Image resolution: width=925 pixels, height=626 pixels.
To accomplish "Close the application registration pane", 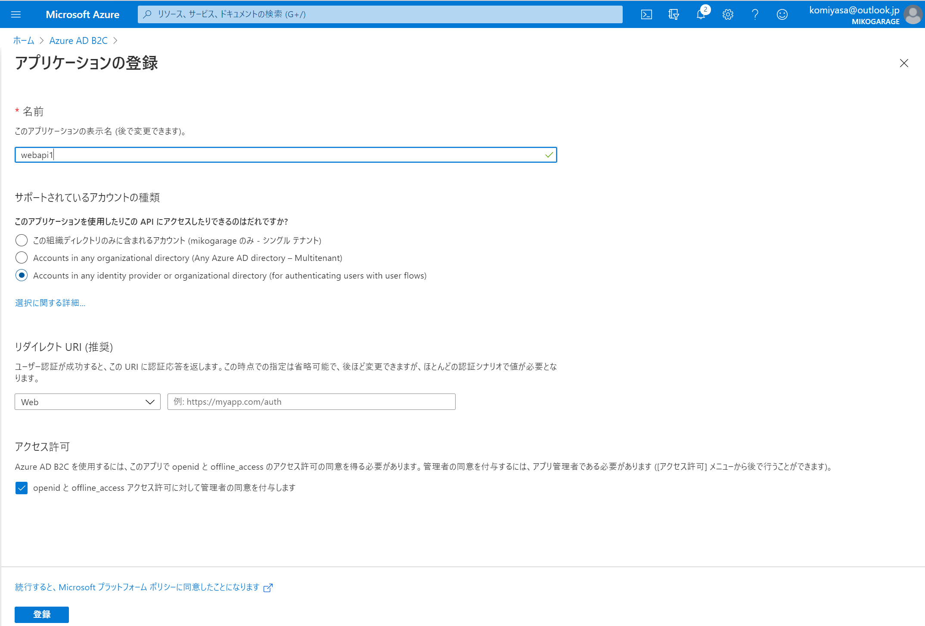I will pyautogui.click(x=904, y=63).
